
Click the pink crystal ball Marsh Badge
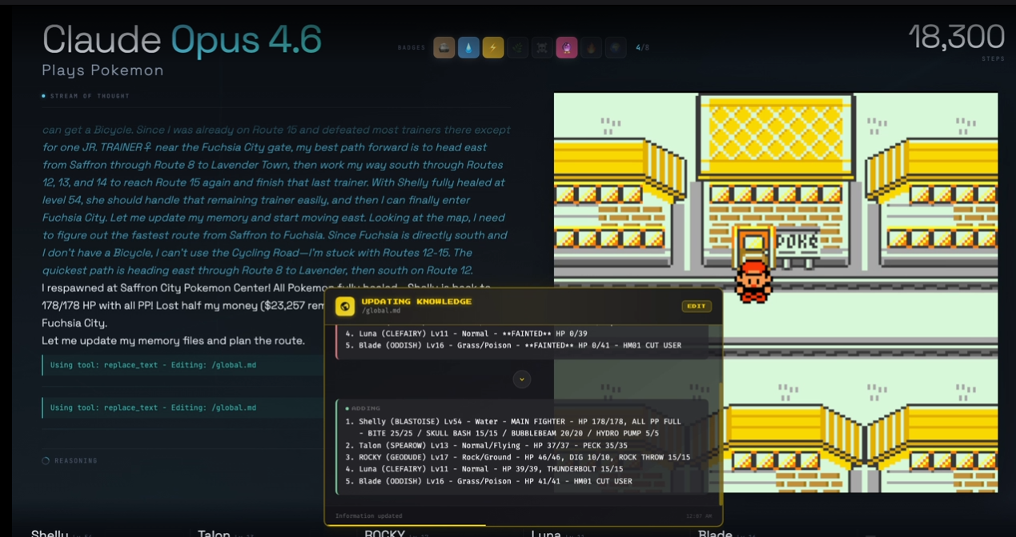coord(567,48)
